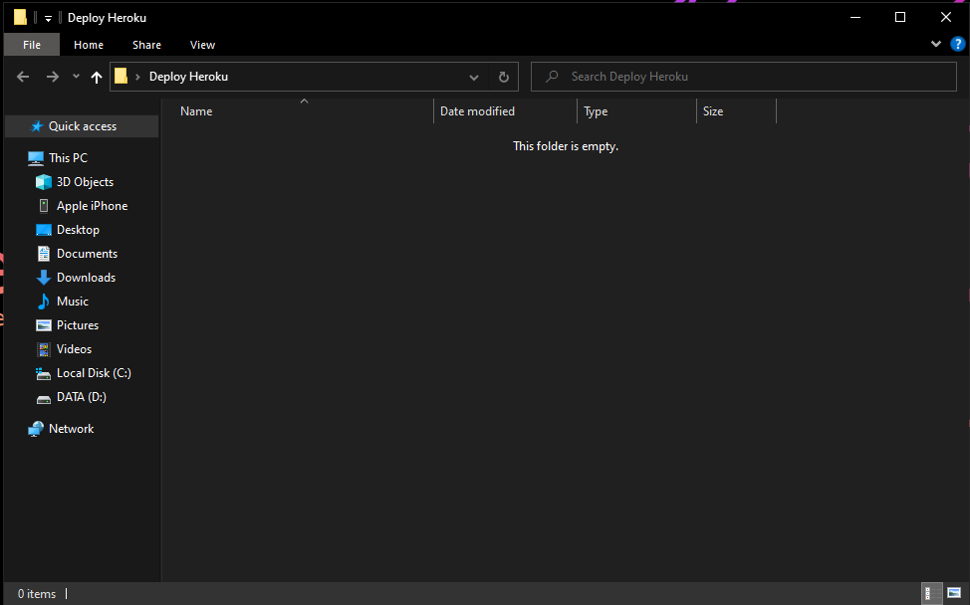Open the recent locations dropdown arrow

[76, 77]
